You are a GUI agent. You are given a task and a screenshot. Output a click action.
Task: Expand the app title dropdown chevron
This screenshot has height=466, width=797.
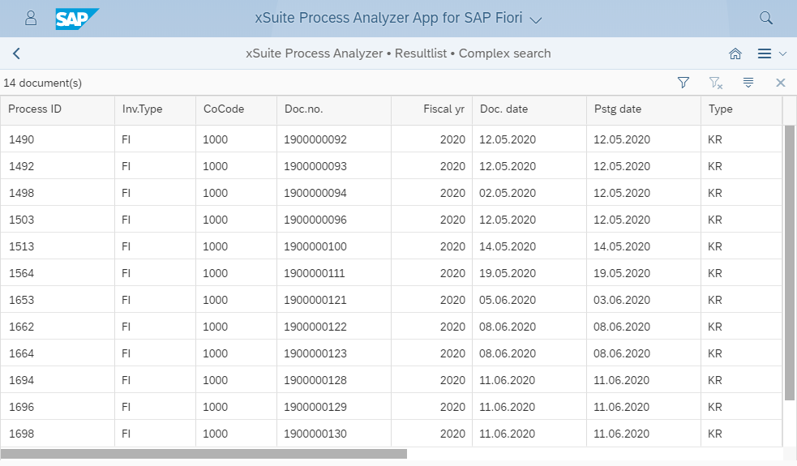click(536, 20)
